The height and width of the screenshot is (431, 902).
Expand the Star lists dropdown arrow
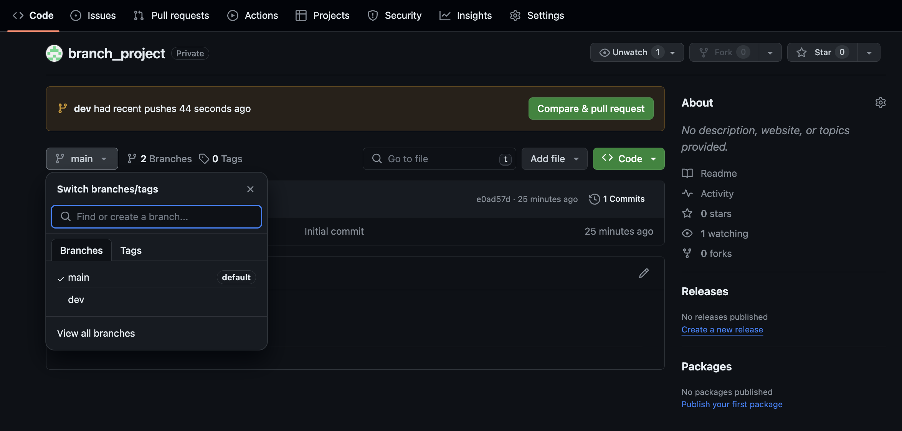(x=869, y=53)
